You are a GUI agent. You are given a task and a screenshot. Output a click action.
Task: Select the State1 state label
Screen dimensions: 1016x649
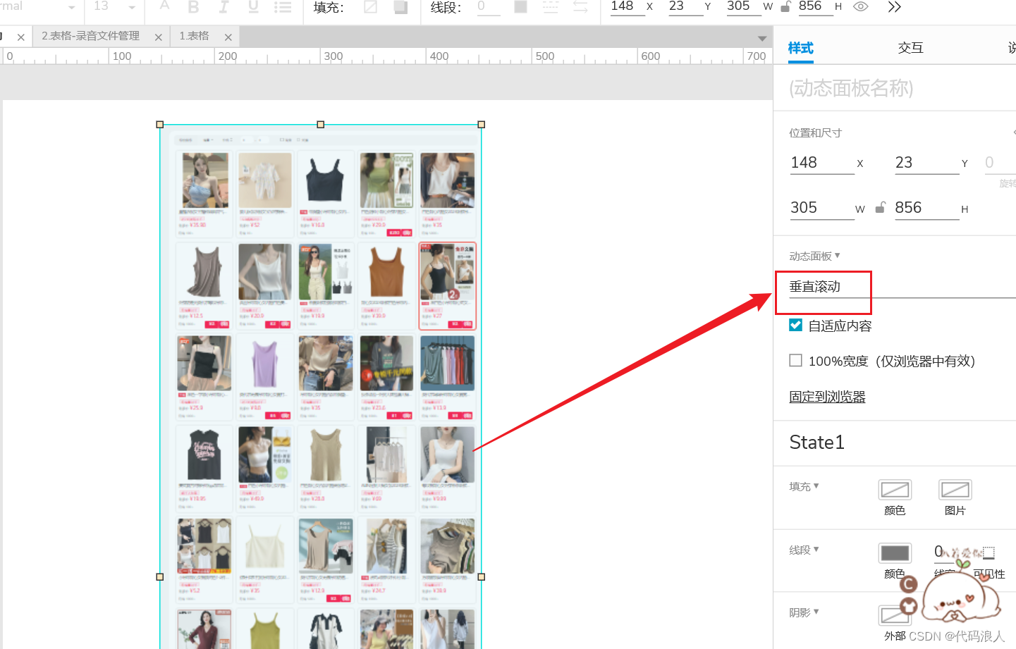[816, 443]
